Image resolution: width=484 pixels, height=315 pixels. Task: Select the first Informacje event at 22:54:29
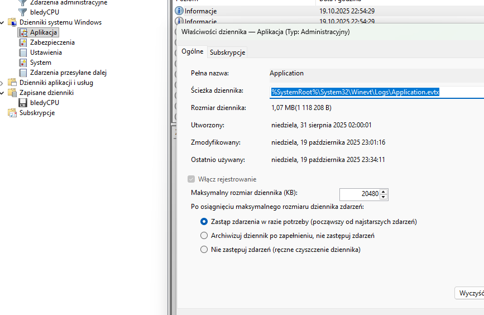click(x=329, y=11)
